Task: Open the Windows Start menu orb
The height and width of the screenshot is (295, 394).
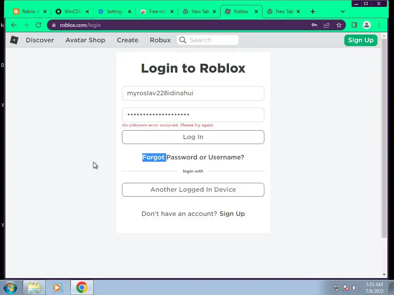Action: [10, 287]
